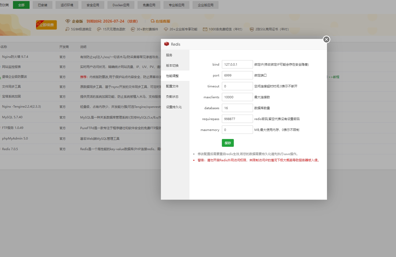
Task: Click the envelope icon beside 1000条免费短信
Action: [205, 29]
